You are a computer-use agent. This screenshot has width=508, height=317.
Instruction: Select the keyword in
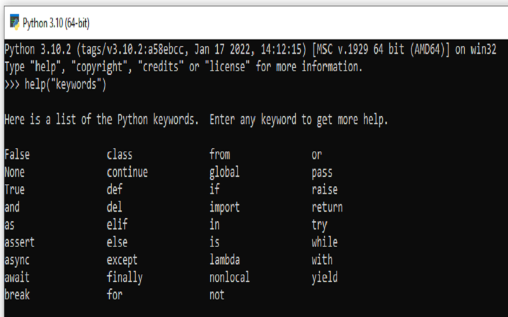point(215,224)
